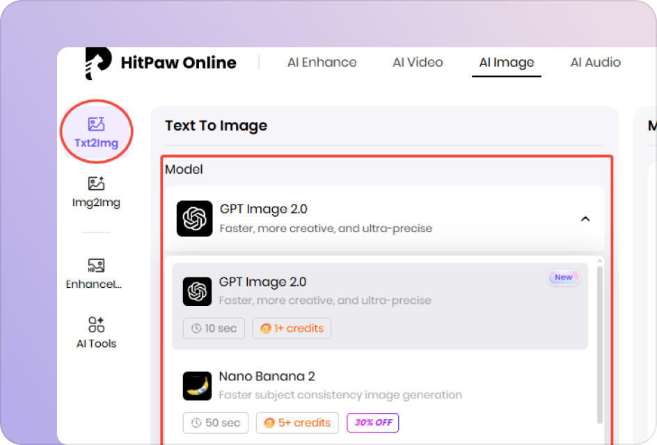Click the HitPaw logo icon
The image size is (657, 445).
(98, 63)
